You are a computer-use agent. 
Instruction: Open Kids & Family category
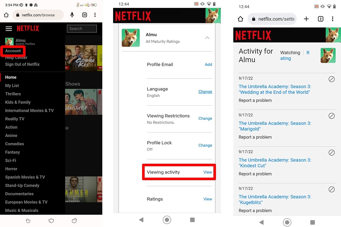[x=18, y=102]
